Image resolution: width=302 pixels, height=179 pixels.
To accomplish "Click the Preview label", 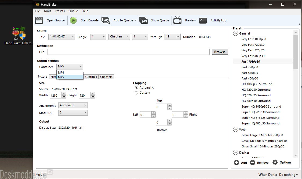I will tap(190, 20).
